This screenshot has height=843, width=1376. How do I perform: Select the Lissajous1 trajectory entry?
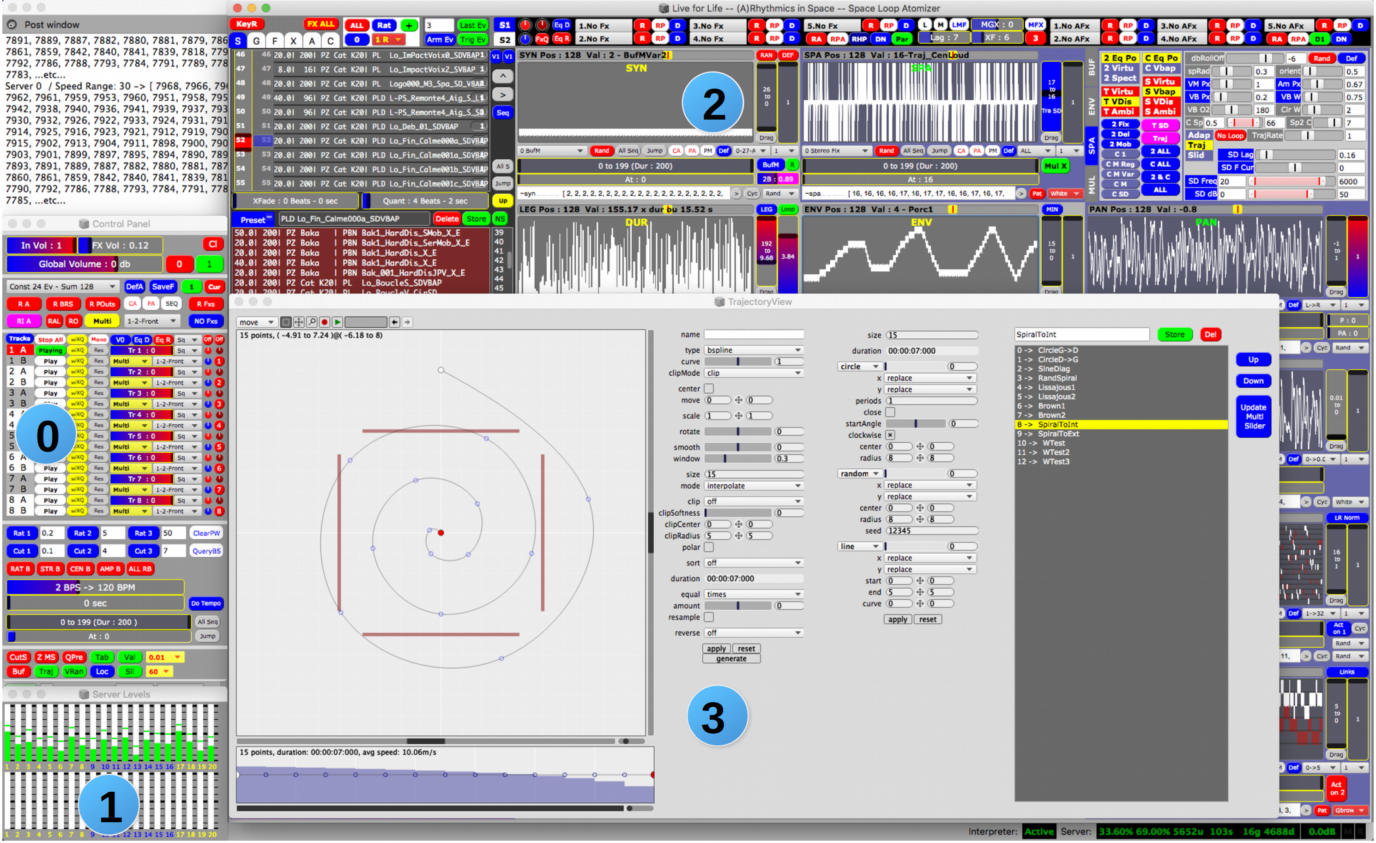1056,387
